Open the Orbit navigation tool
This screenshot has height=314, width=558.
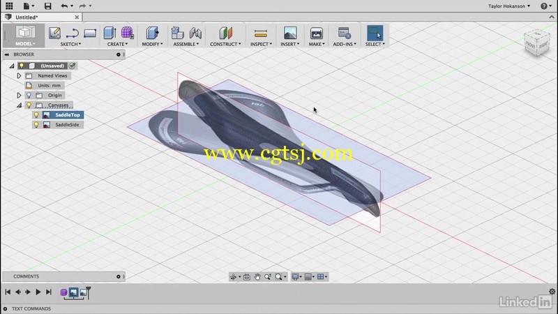point(234,276)
